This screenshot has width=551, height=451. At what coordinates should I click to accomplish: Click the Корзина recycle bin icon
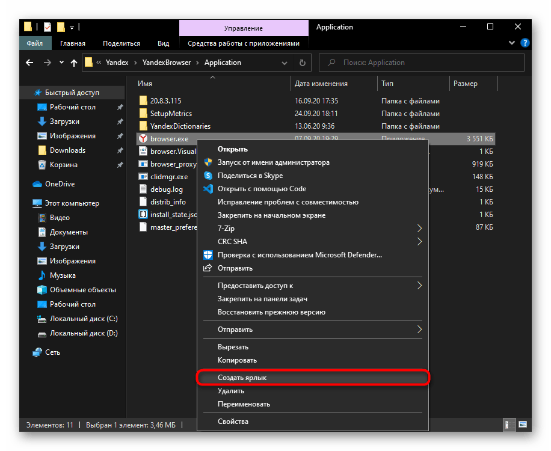(42, 165)
